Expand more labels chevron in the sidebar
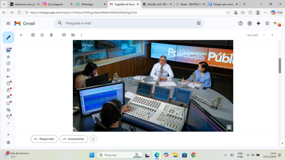 [x=8, y=123]
